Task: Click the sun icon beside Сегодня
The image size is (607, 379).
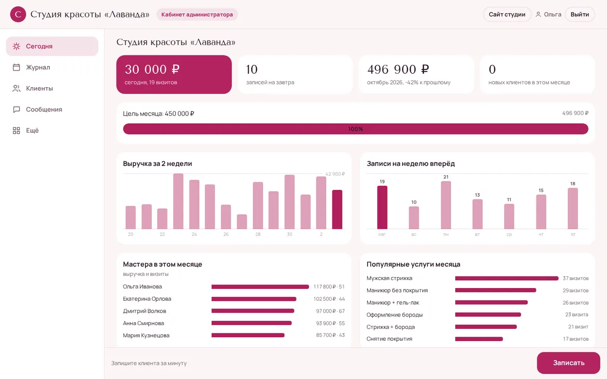Action: pos(17,46)
